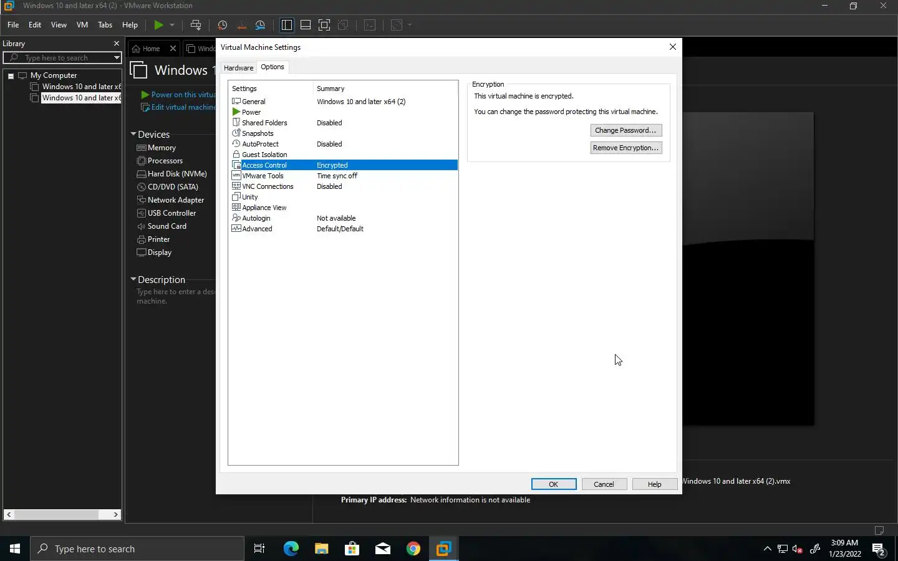Viewport: 898px width, 561px height.
Task: Open the Library search dropdown arrow
Action: click(117, 58)
